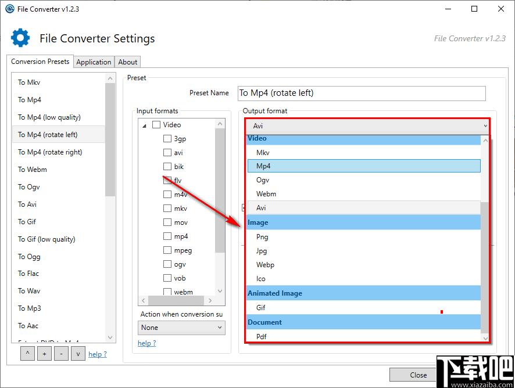Click input formats scroll right arrow
This screenshot has width=515, height=388.
[210, 300]
